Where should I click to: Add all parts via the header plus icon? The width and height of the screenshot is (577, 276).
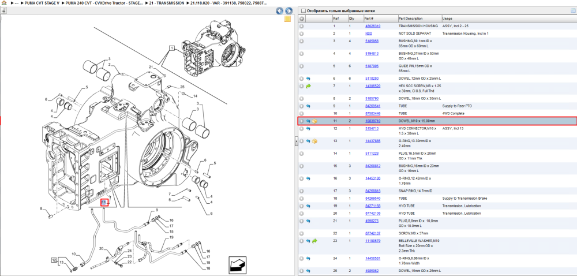click(x=301, y=18)
